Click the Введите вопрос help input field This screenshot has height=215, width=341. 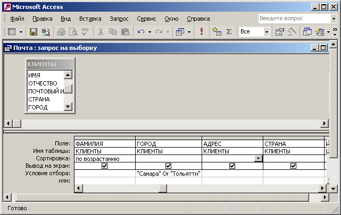tap(295, 19)
